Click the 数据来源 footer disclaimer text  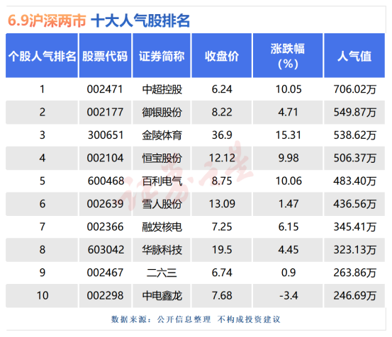coord(196,319)
